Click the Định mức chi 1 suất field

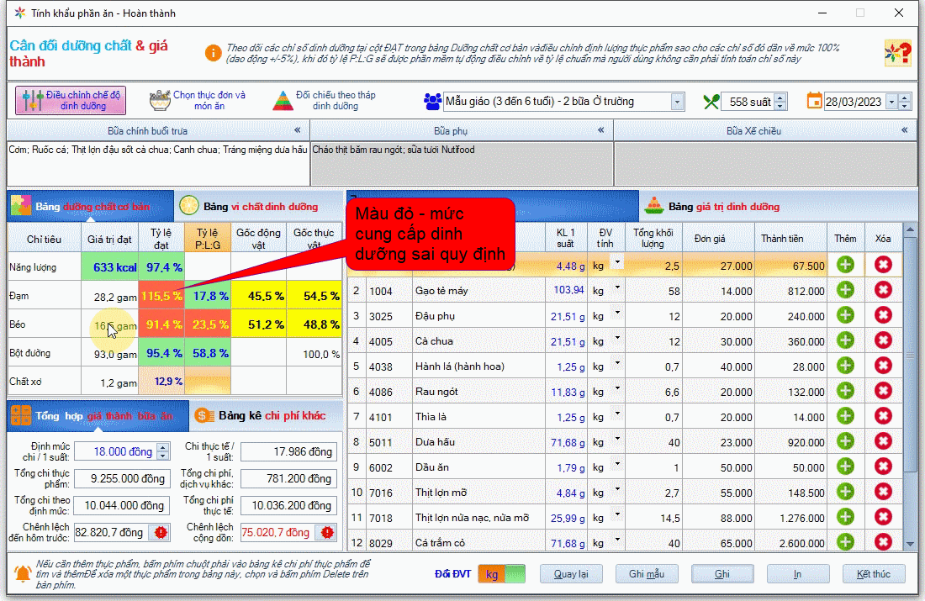click(114, 452)
